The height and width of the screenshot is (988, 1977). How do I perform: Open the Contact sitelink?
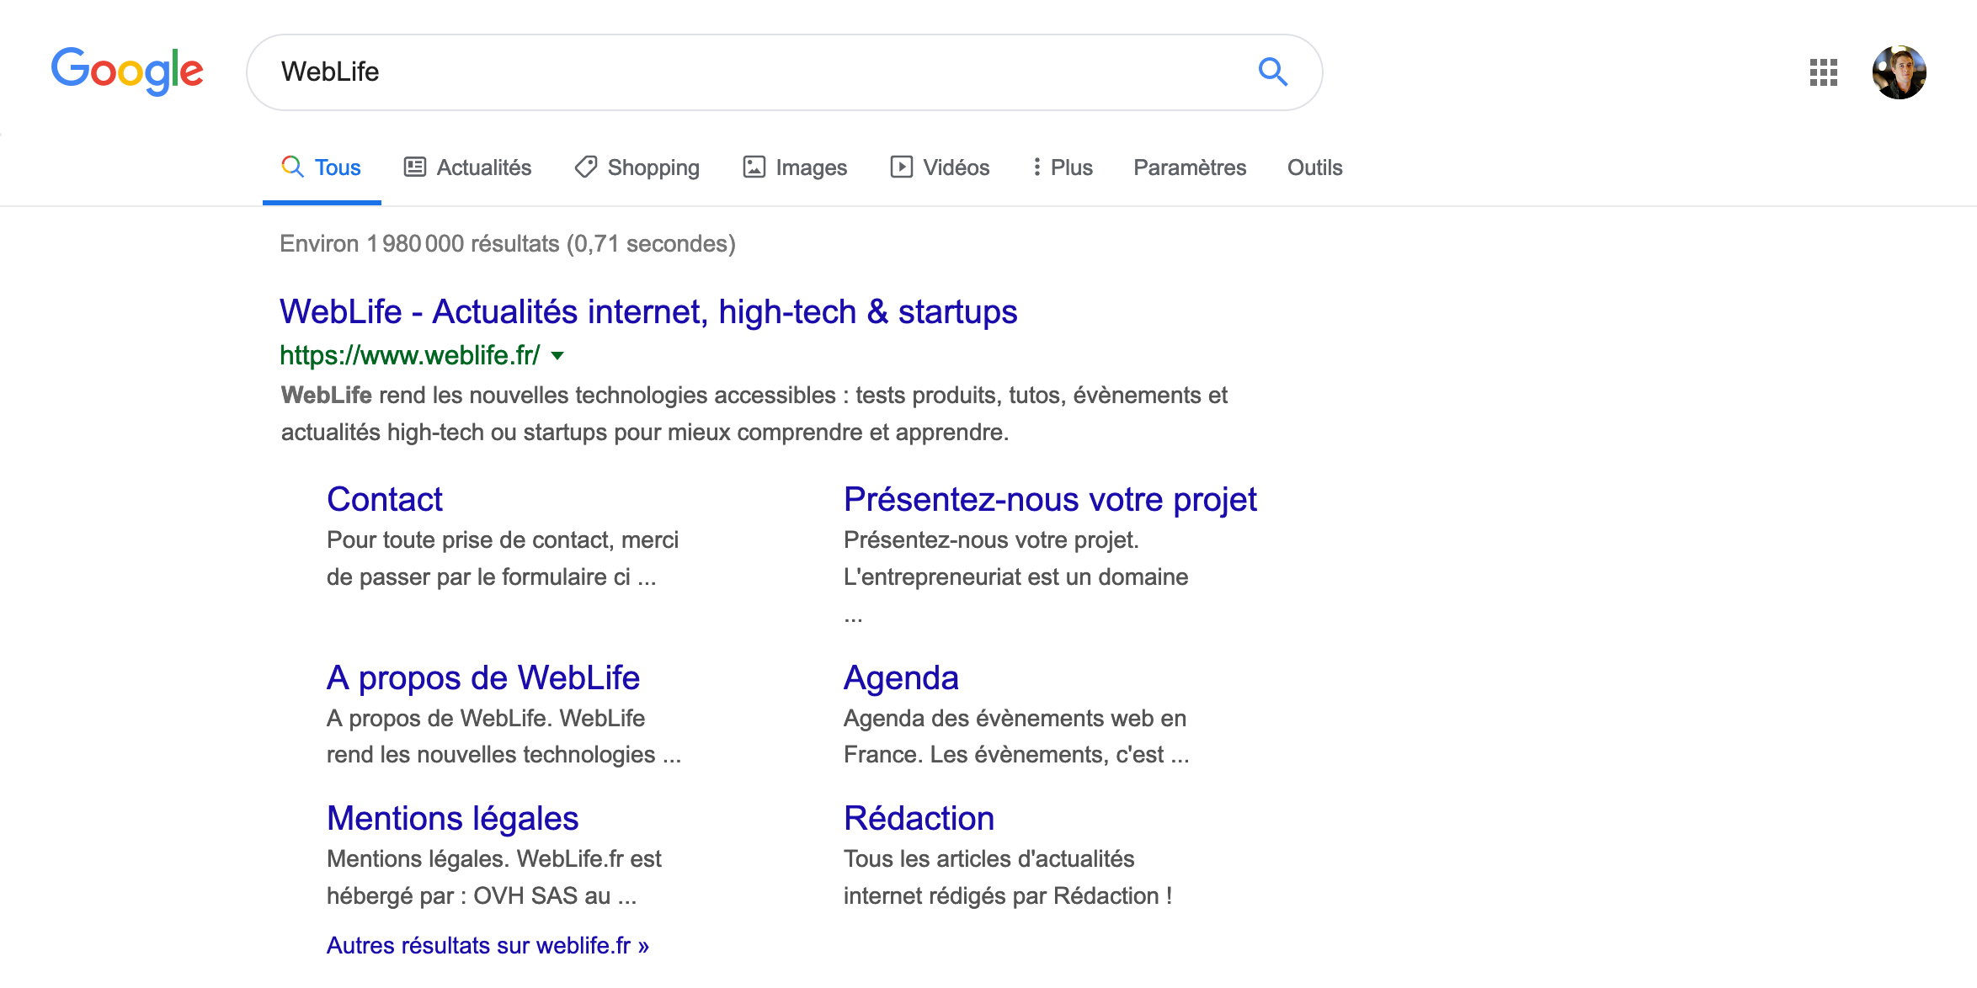[385, 499]
